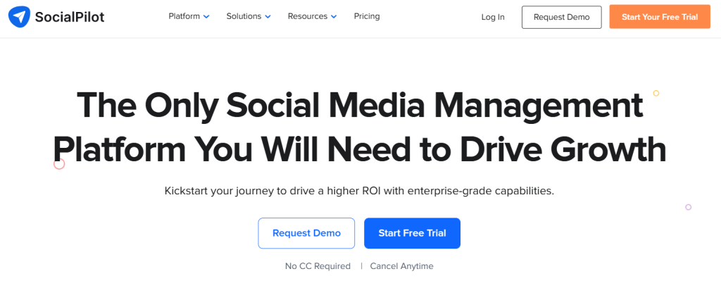Click the orange Start Your Free Trial button
Screen dimensions: 721x281
[x=660, y=17]
